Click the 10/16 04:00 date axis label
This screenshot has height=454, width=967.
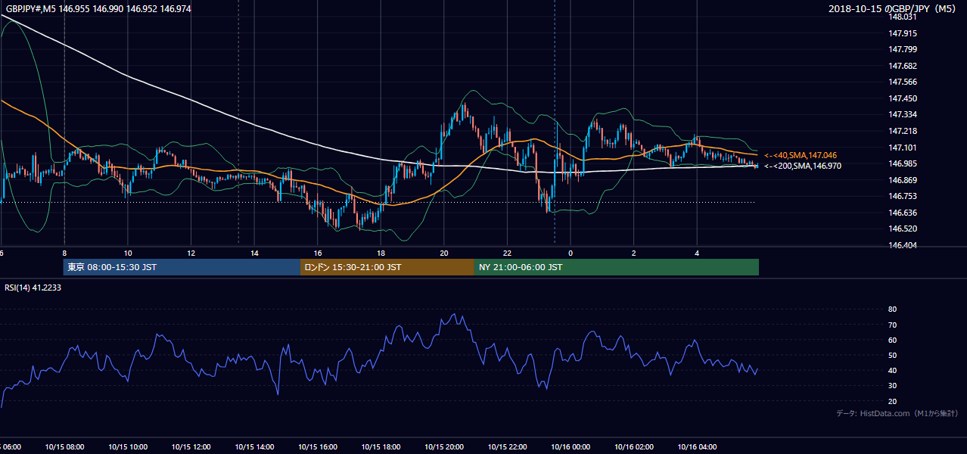(697, 446)
